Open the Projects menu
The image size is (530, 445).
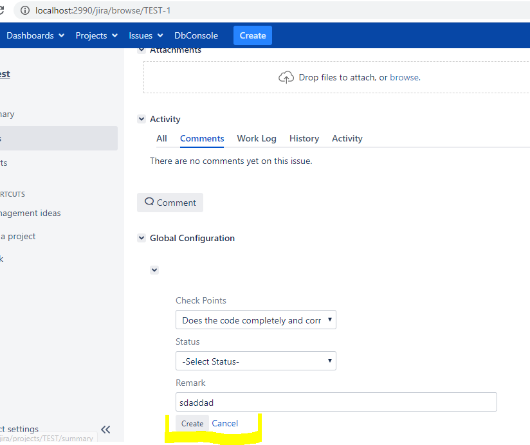[x=96, y=35]
